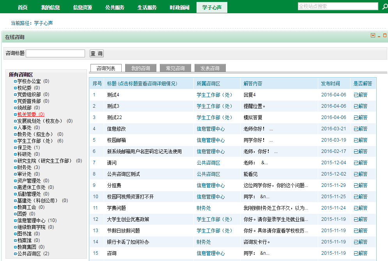
Task: Maximize the 在线咨询 panel
Action: coord(385,36)
